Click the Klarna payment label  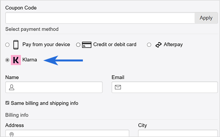click(30, 60)
